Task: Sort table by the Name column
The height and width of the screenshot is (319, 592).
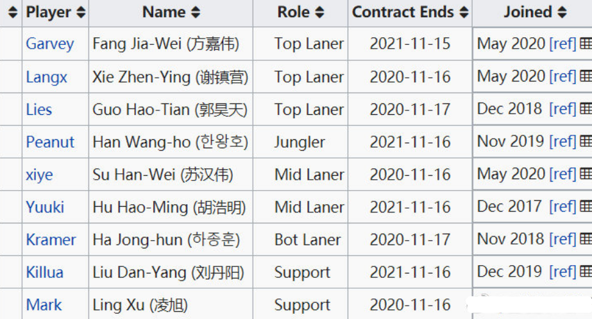Action: (195, 12)
